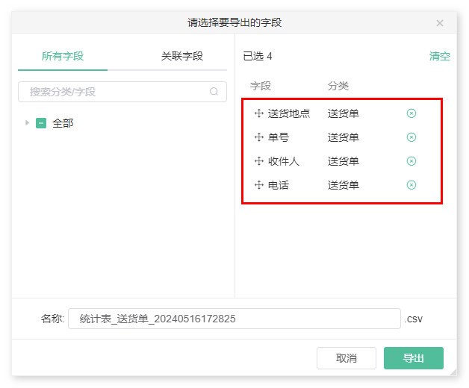
Task: Select the 收件人 field name text
Action: click(x=283, y=161)
